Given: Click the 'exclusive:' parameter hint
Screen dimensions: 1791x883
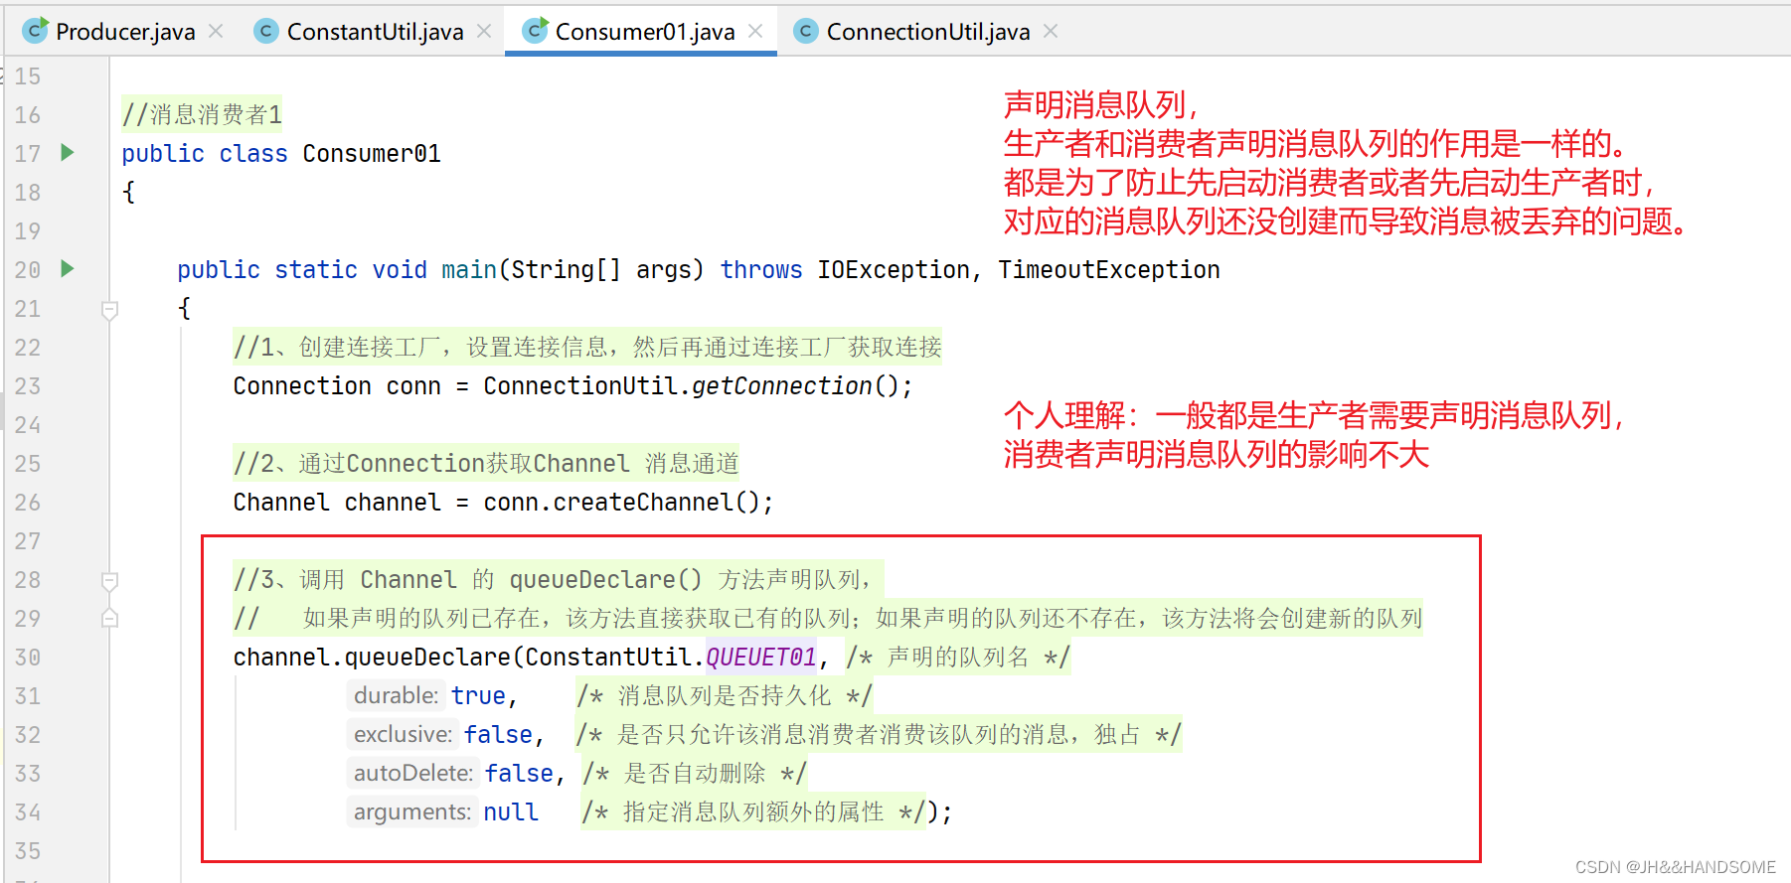Looking at the screenshot, I should coord(403,734).
